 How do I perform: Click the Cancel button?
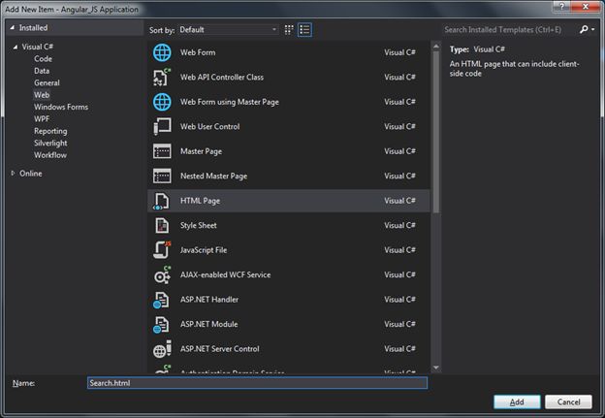[568, 402]
